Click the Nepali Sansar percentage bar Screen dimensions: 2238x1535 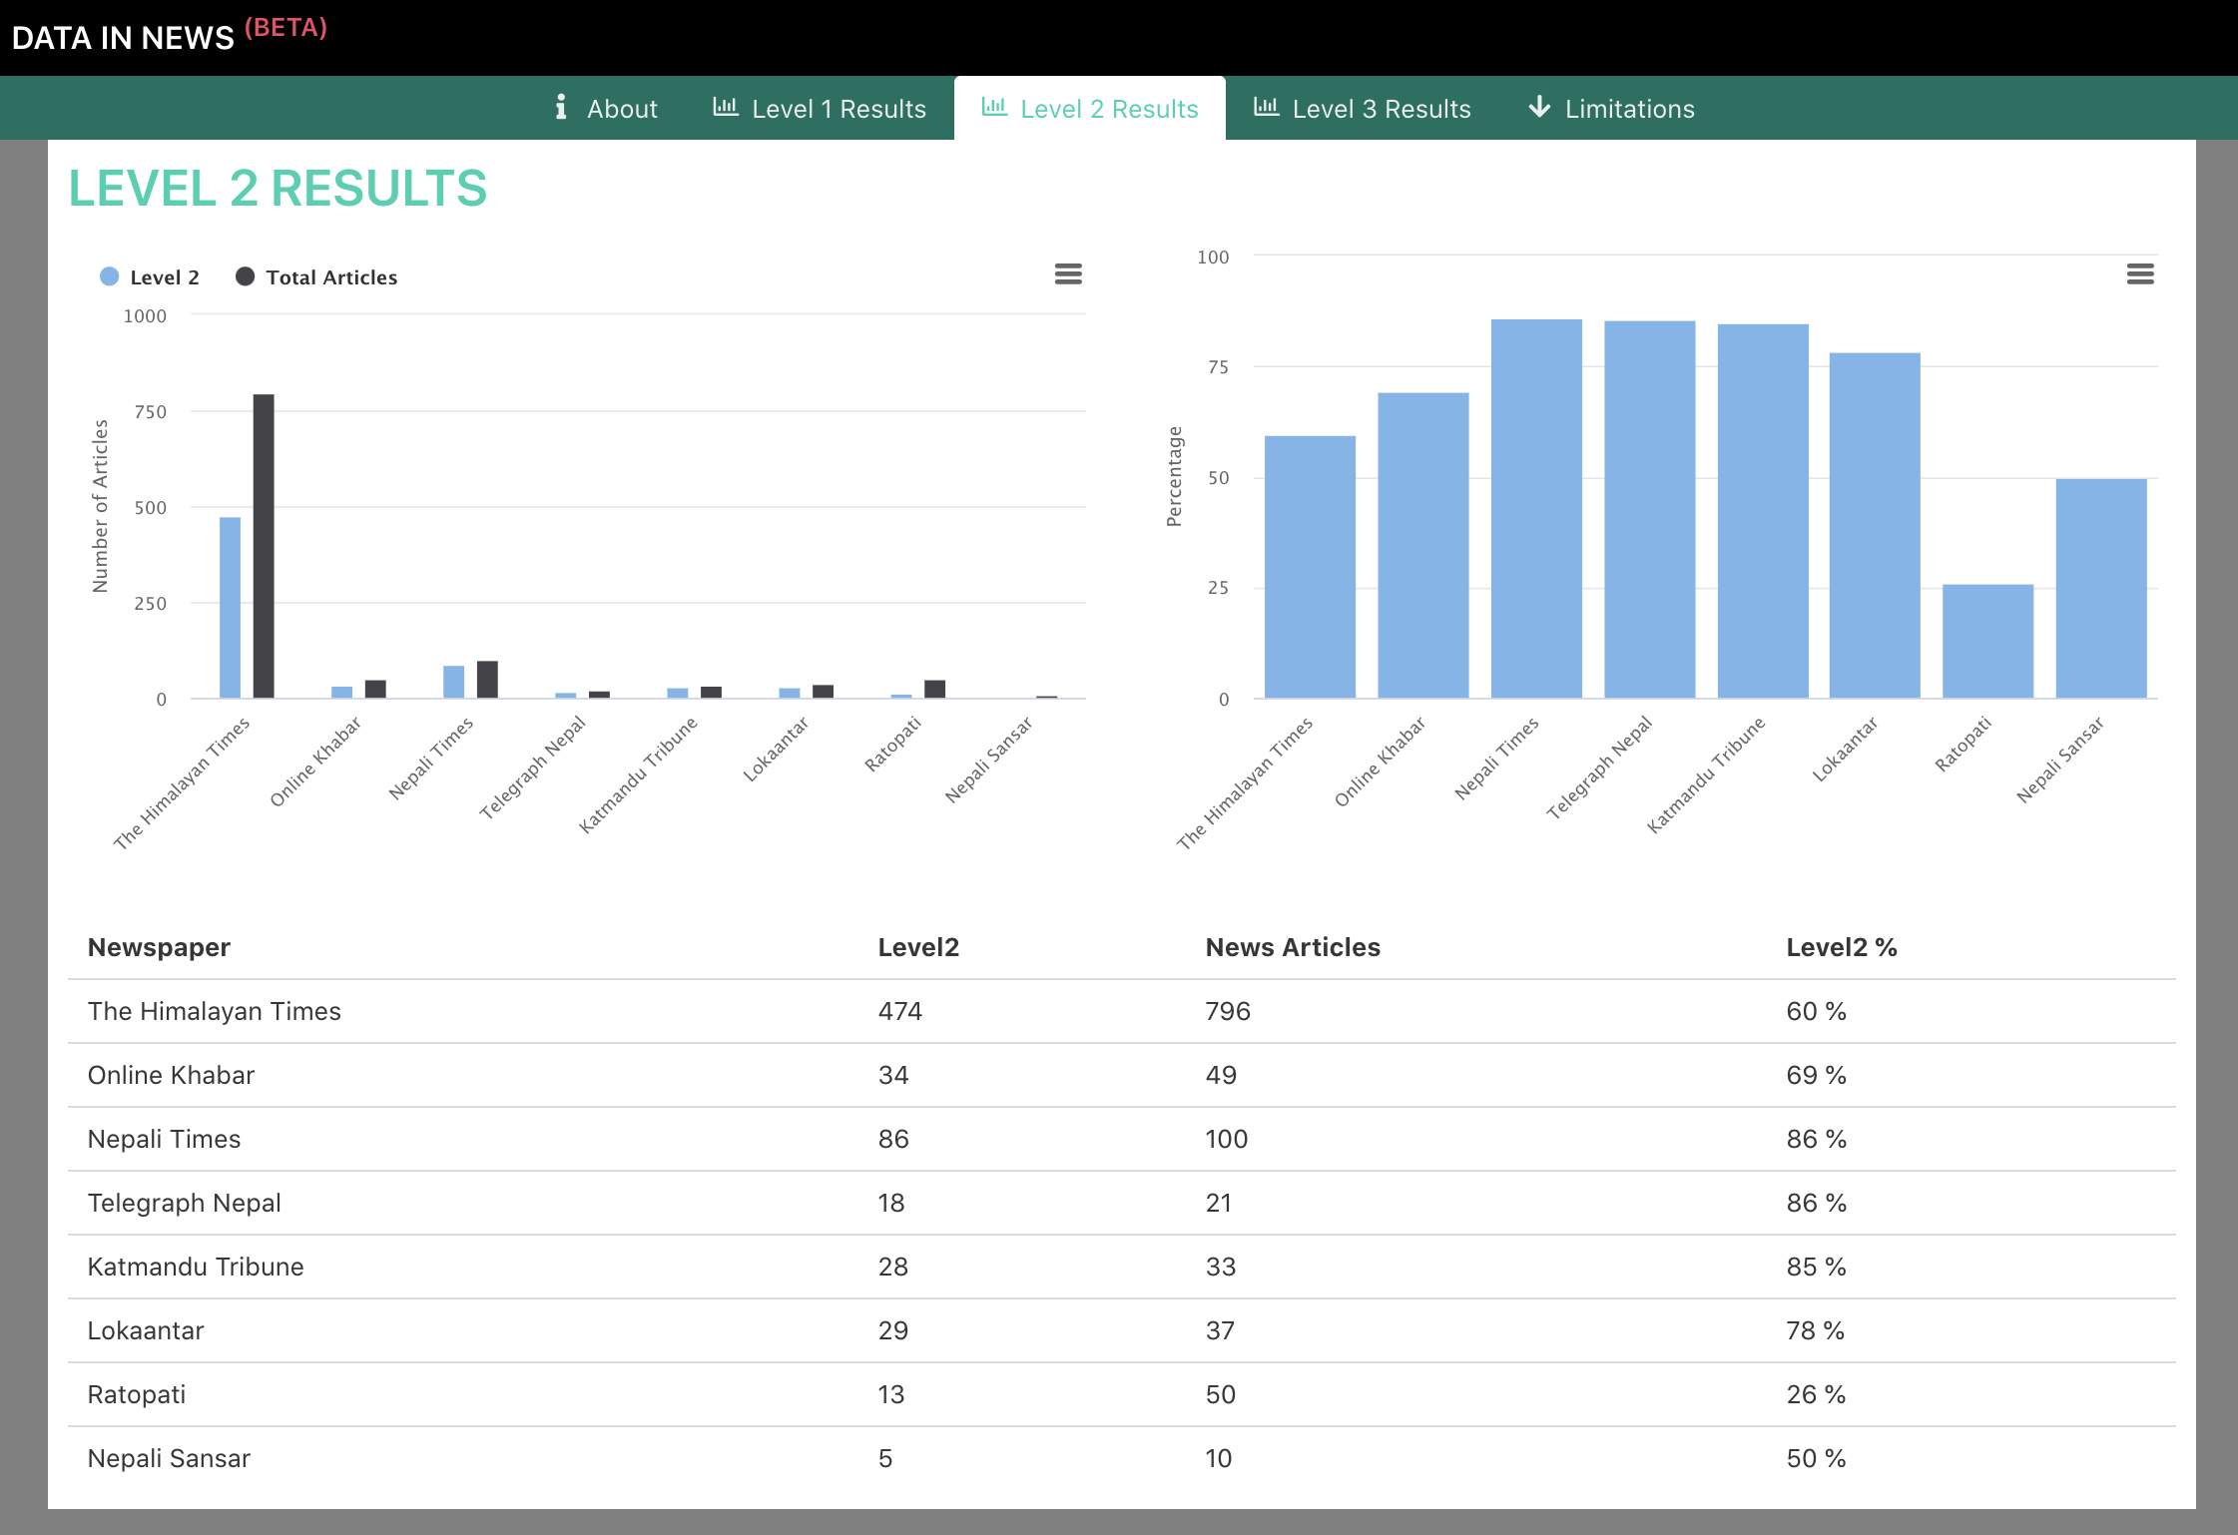point(2101,589)
